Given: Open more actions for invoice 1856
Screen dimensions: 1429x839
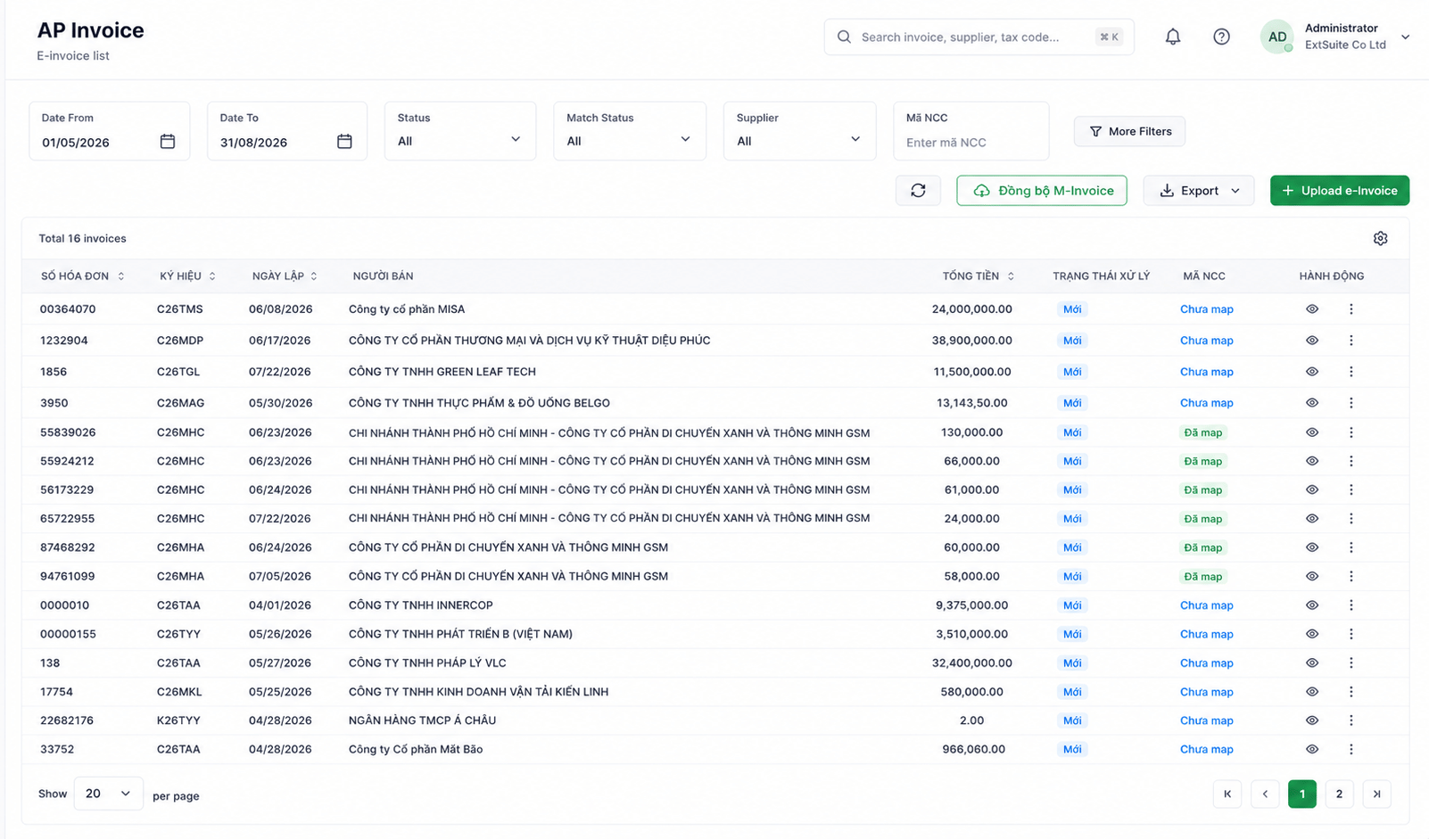Looking at the screenshot, I should tap(1351, 372).
